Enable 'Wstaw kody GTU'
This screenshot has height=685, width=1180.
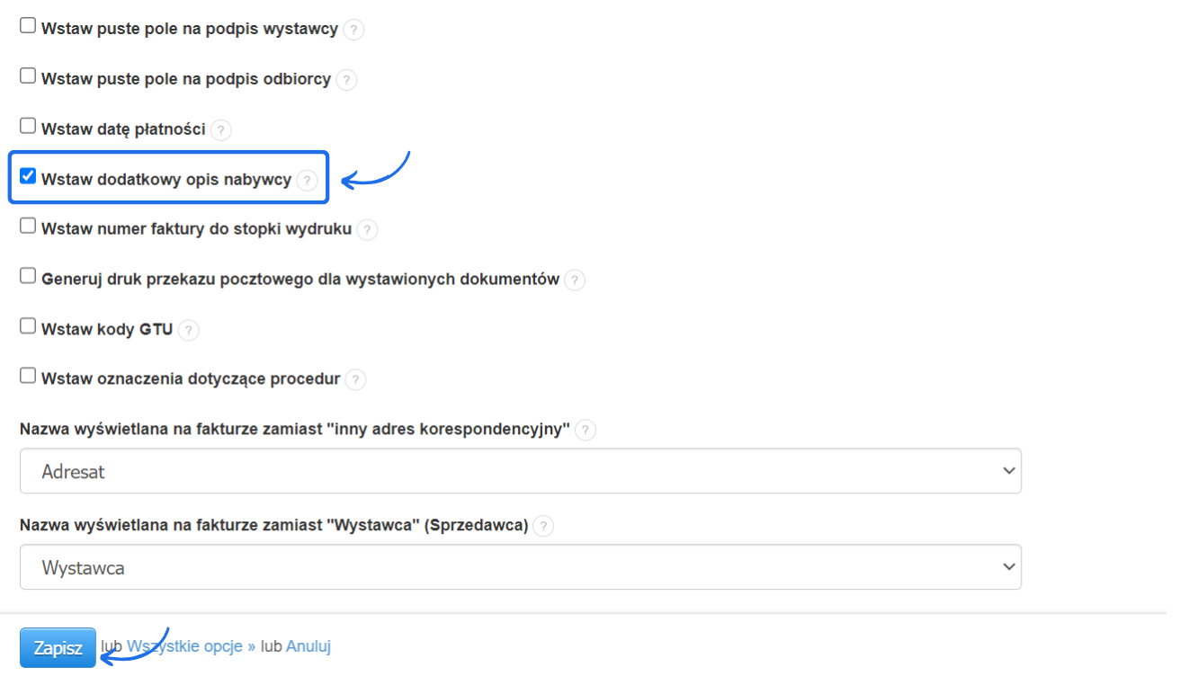click(27, 326)
